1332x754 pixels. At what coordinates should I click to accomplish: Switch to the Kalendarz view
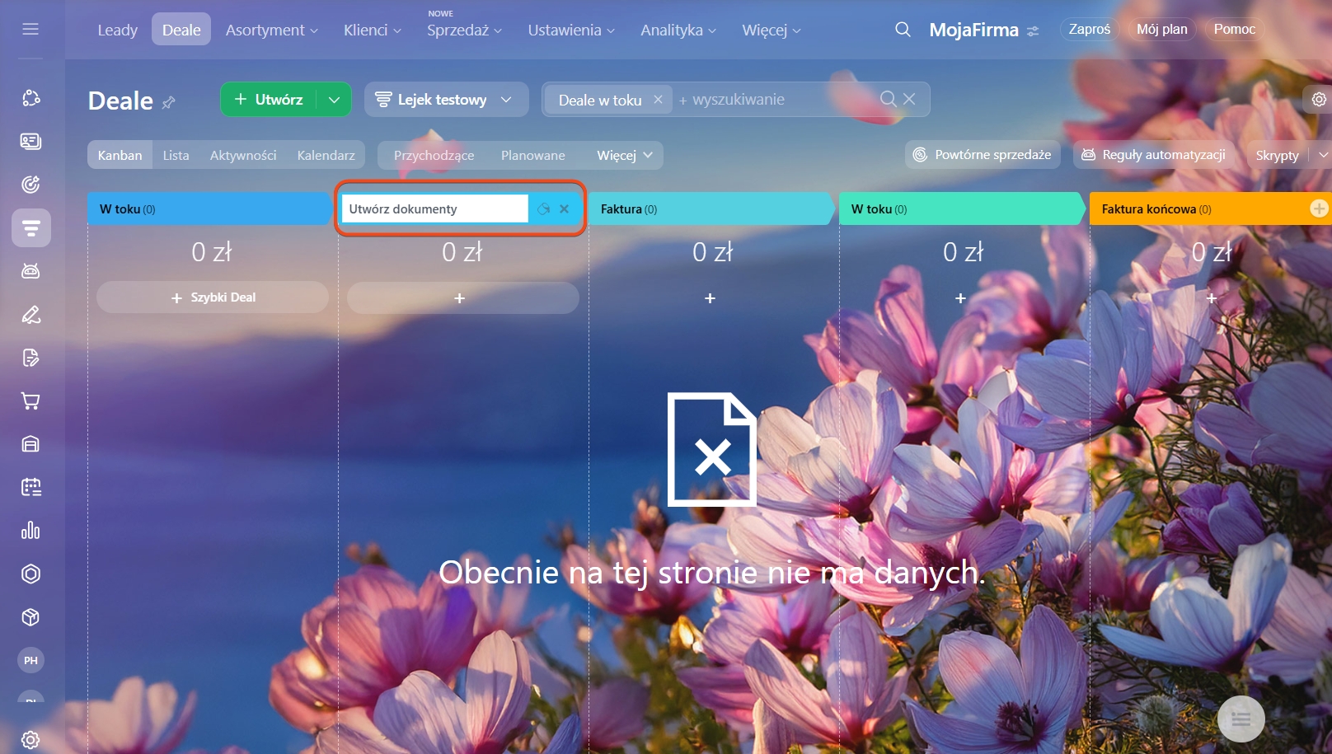coord(326,155)
